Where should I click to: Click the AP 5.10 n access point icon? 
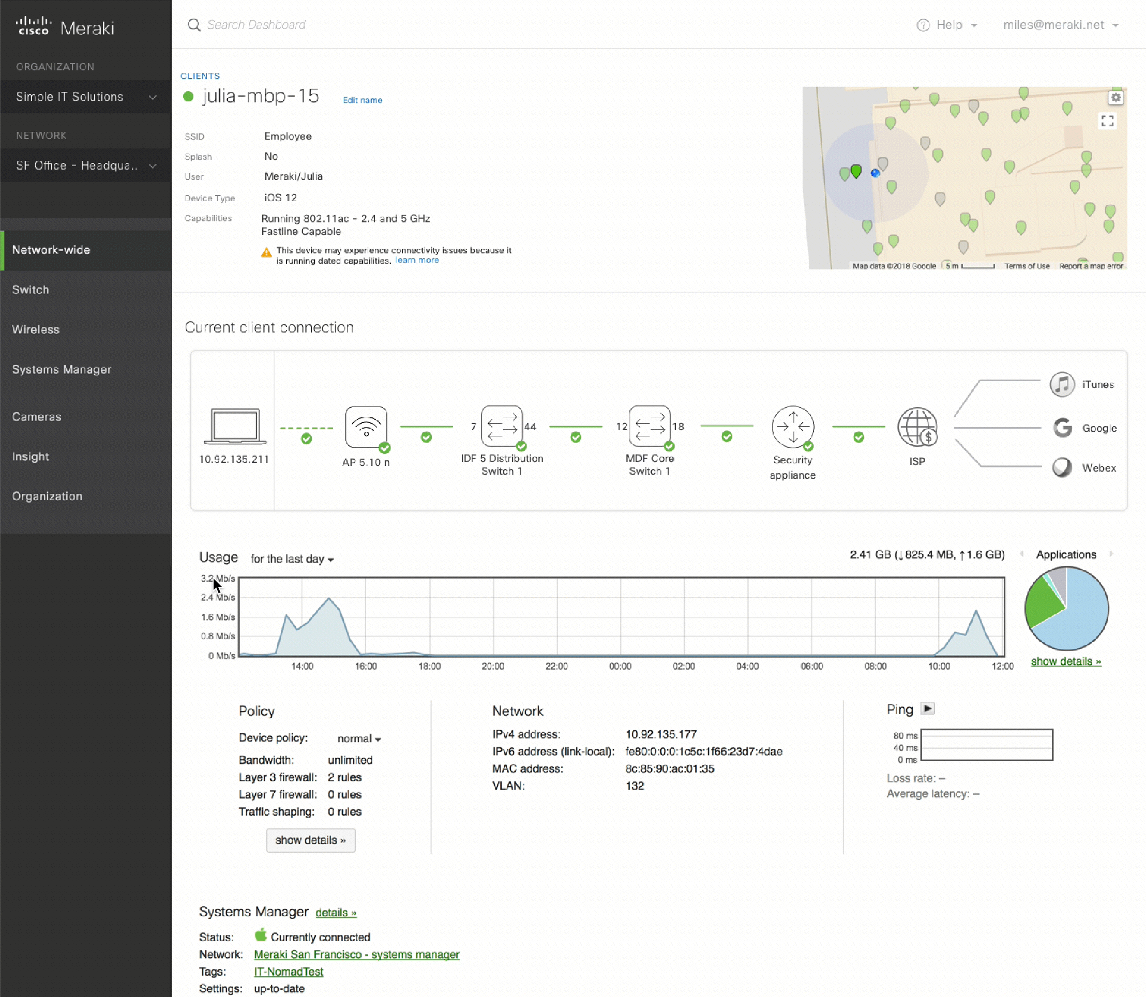(366, 427)
